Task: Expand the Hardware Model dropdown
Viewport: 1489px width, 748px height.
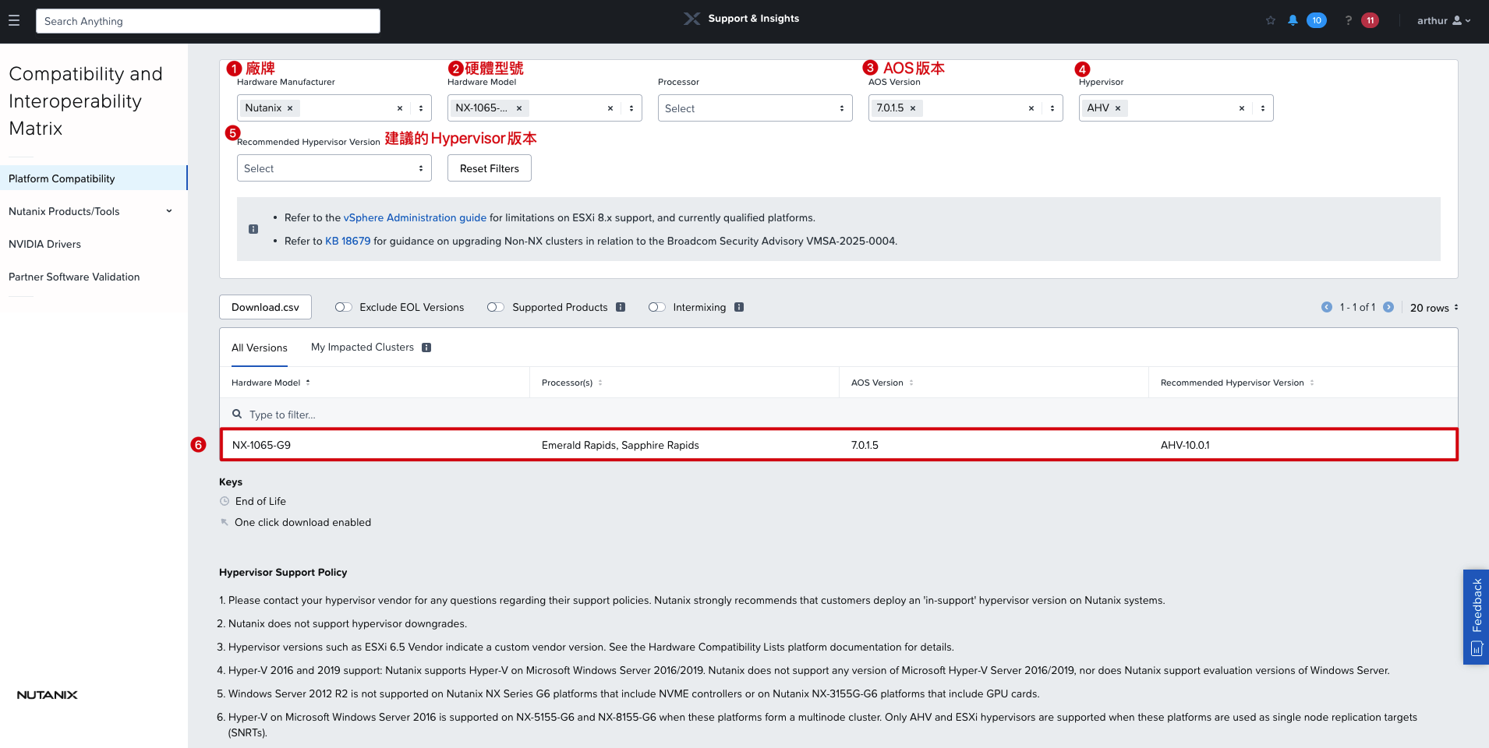Action: click(x=631, y=108)
